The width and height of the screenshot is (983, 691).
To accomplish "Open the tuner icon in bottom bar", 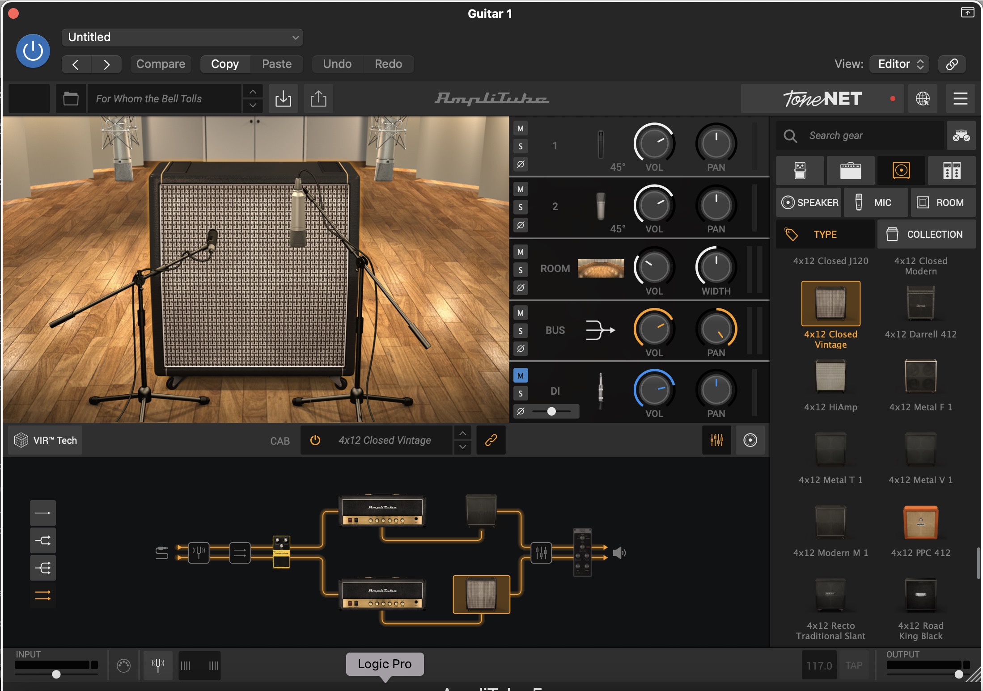I will click(158, 666).
